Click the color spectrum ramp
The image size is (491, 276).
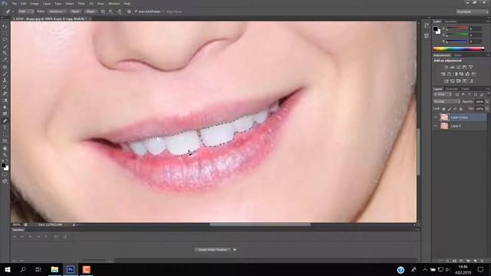pyautogui.click(x=459, y=49)
